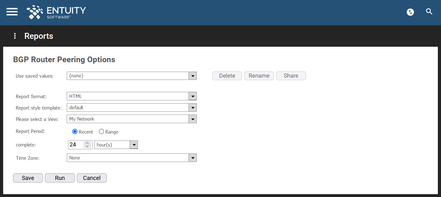Click into the complete number field
This screenshot has height=197, width=441.
click(76, 145)
